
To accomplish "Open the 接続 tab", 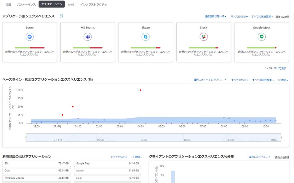I will pyautogui.click(x=8, y=5).
